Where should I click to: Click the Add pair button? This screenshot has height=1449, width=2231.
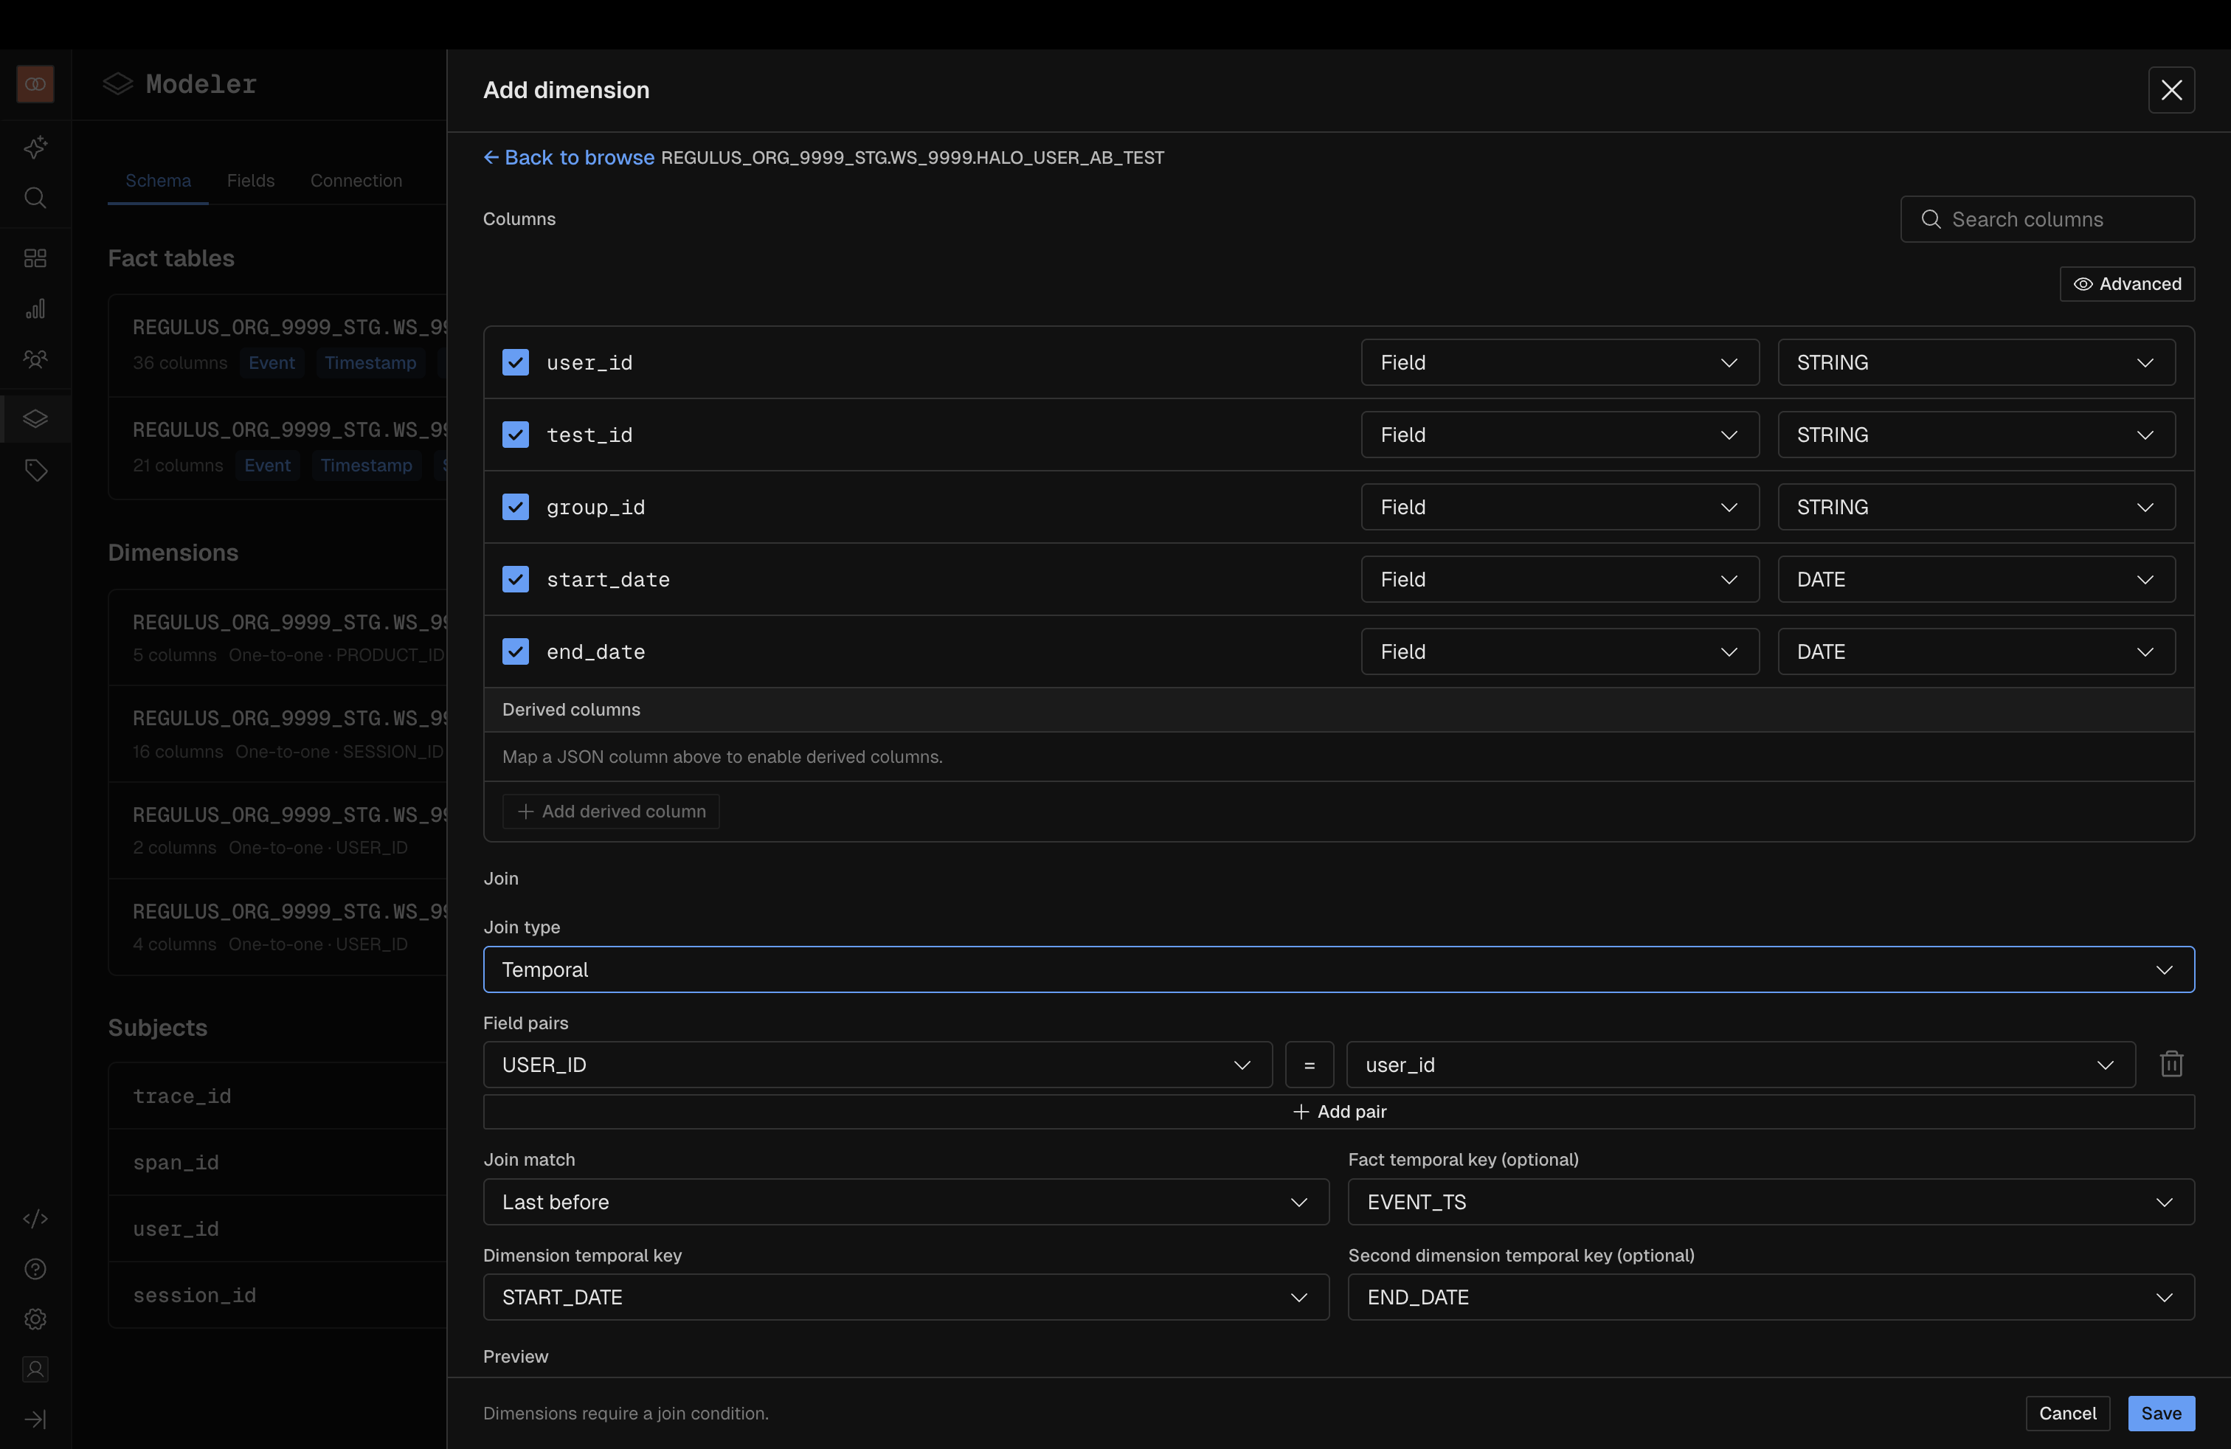click(1338, 1112)
